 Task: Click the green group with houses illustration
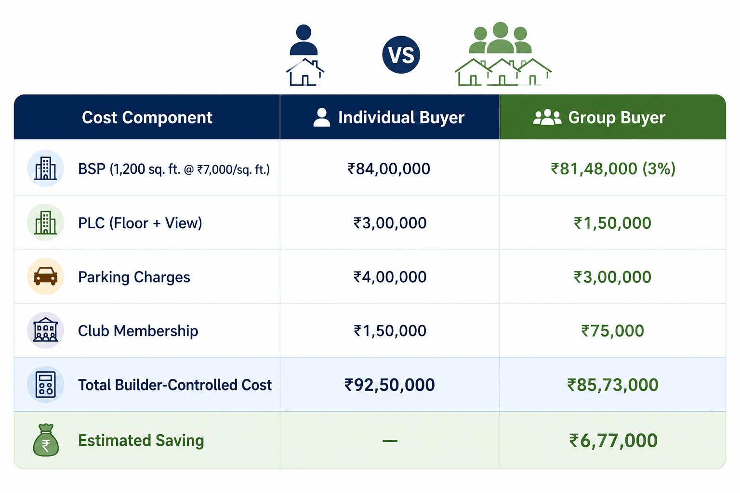click(x=502, y=54)
